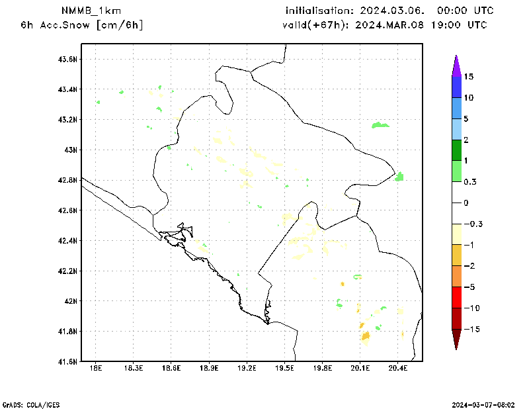Click the legend value '10'
The image size is (529, 409).
(x=469, y=98)
